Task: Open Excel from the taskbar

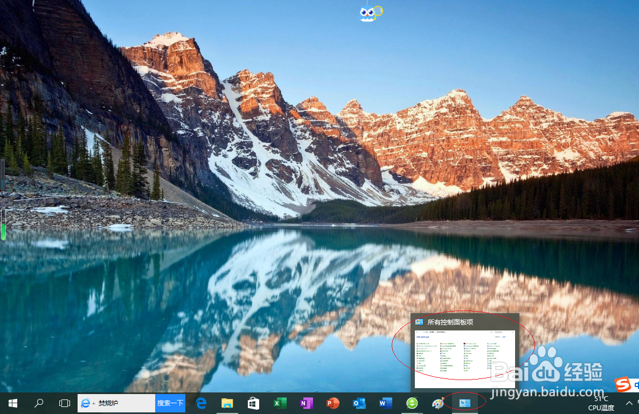Action: pyautogui.click(x=280, y=403)
